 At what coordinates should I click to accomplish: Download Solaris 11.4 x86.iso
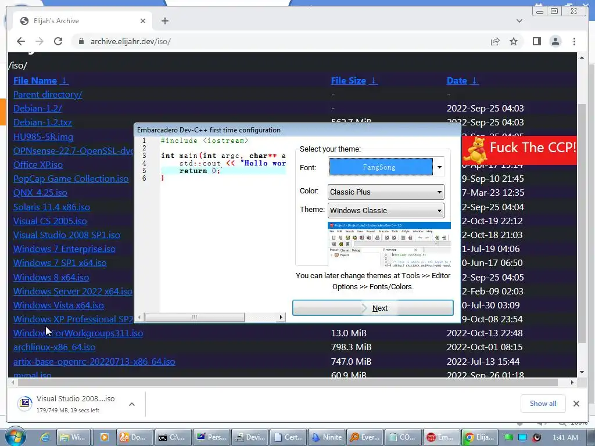(x=52, y=207)
